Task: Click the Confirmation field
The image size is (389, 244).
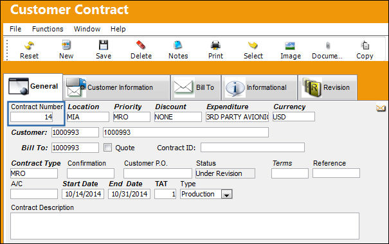Action: tap(91, 173)
